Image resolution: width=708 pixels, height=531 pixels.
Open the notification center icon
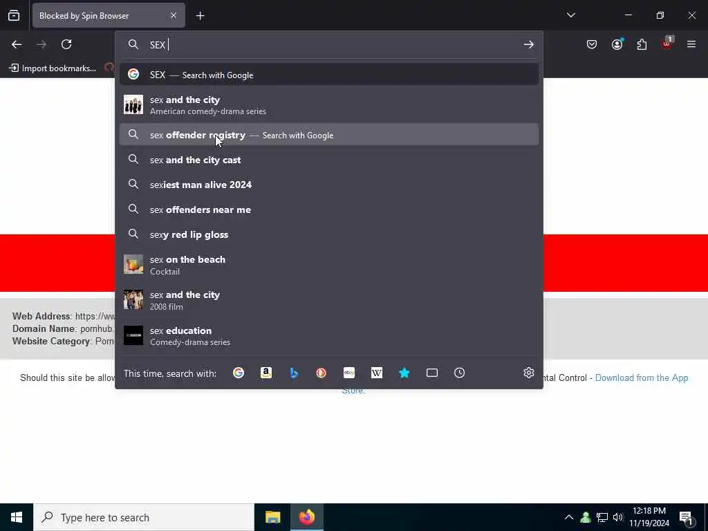click(687, 518)
